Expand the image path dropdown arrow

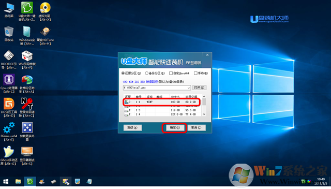[x=188, y=88]
